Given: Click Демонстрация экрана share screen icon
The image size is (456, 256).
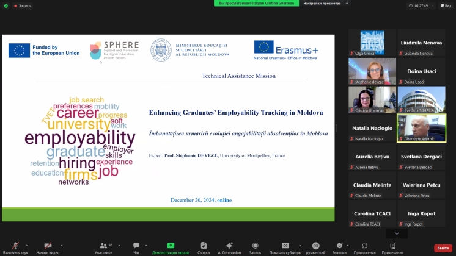Looking at the screenshot, I should [171, 246].
